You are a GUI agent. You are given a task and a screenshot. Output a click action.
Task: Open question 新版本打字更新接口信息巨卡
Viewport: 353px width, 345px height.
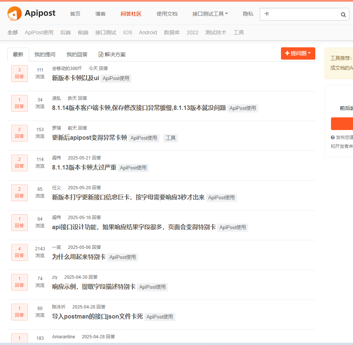[128, 197]
